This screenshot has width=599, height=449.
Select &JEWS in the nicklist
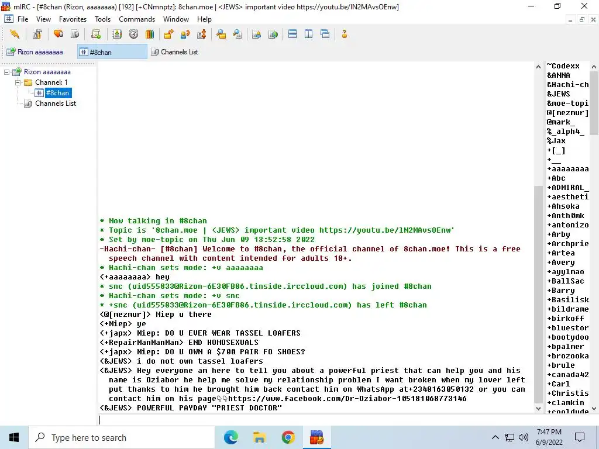(x=559, y=94)
